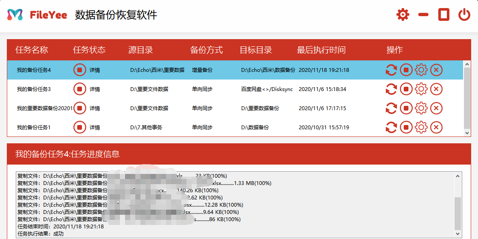Toggle status button of 我的备份任务4
Viewport: 478px width, 239px height.
click(79, 70)
